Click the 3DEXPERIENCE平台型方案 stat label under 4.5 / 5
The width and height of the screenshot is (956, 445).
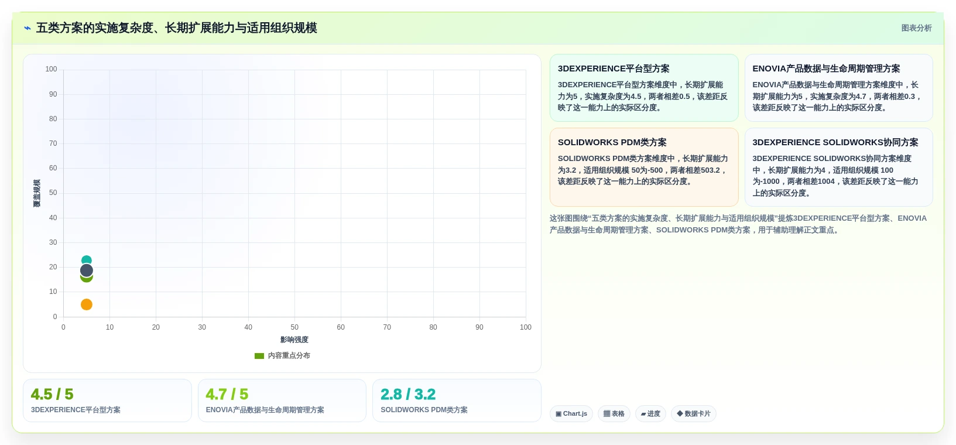click(76, 410)
